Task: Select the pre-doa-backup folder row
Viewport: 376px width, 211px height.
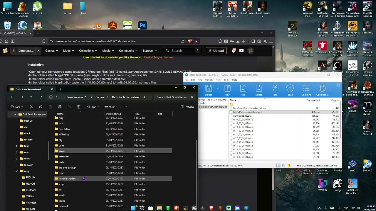Action: pyautogui.click(x=113, y=168)
